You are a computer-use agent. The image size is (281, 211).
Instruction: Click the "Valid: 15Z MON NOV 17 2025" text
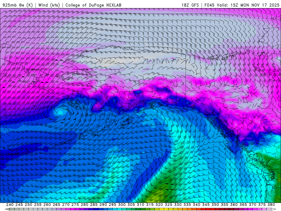tap(248, 5)
